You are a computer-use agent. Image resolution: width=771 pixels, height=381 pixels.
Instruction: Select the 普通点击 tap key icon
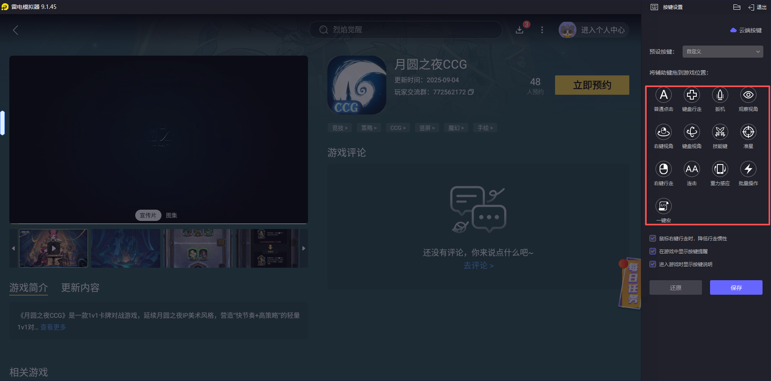coord(663,95)
